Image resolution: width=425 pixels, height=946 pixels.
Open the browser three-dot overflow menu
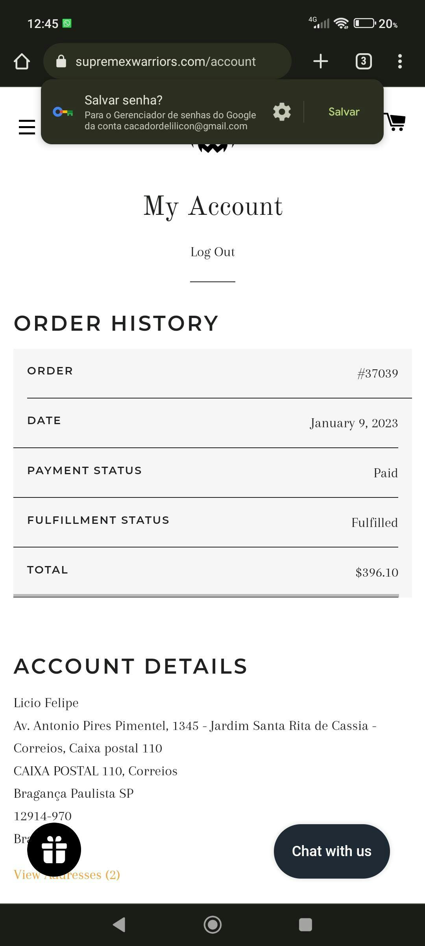pos(400,61)
